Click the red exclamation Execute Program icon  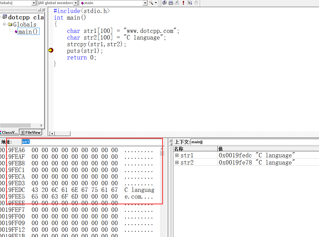coord(183,3)
